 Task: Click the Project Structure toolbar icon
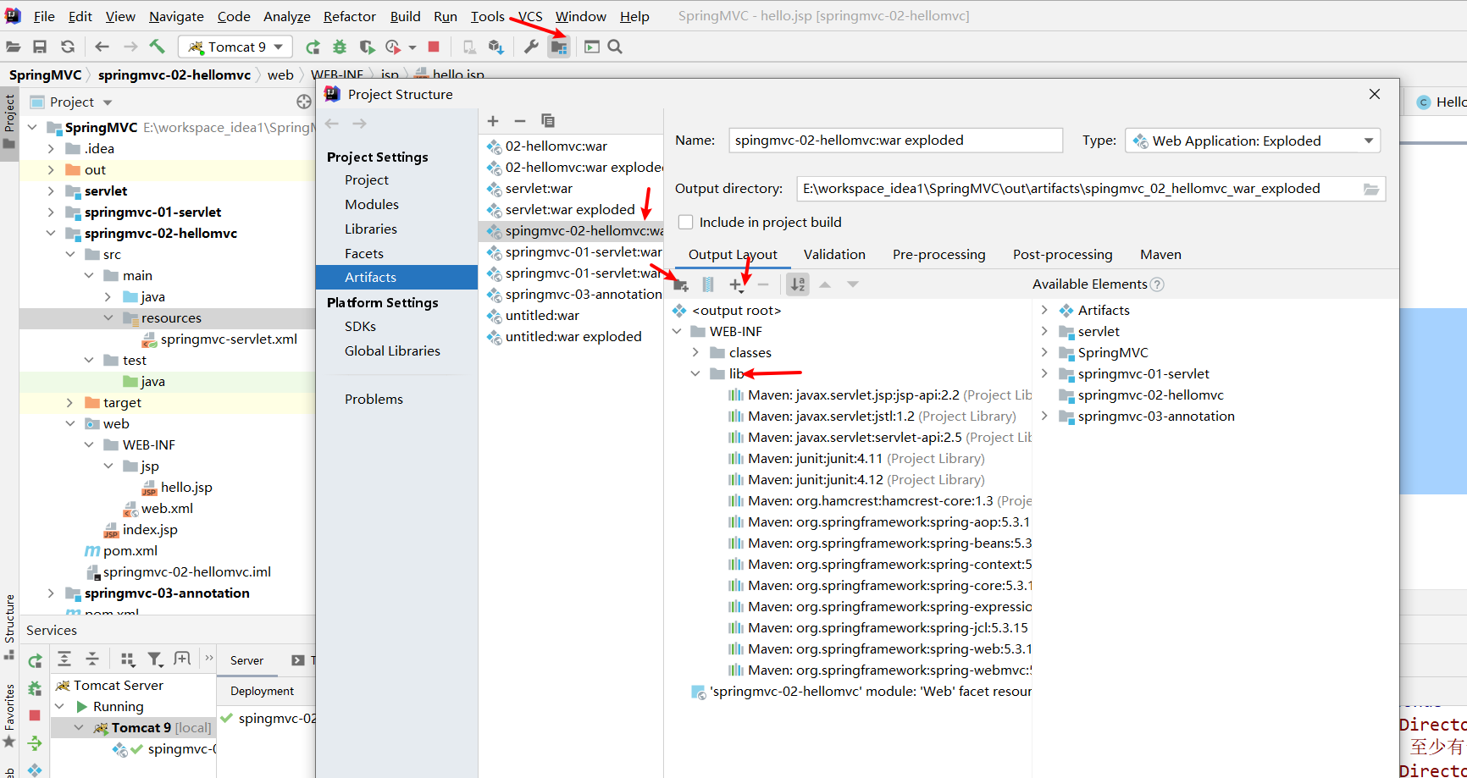pyautogui.click(x=559, y=47)
